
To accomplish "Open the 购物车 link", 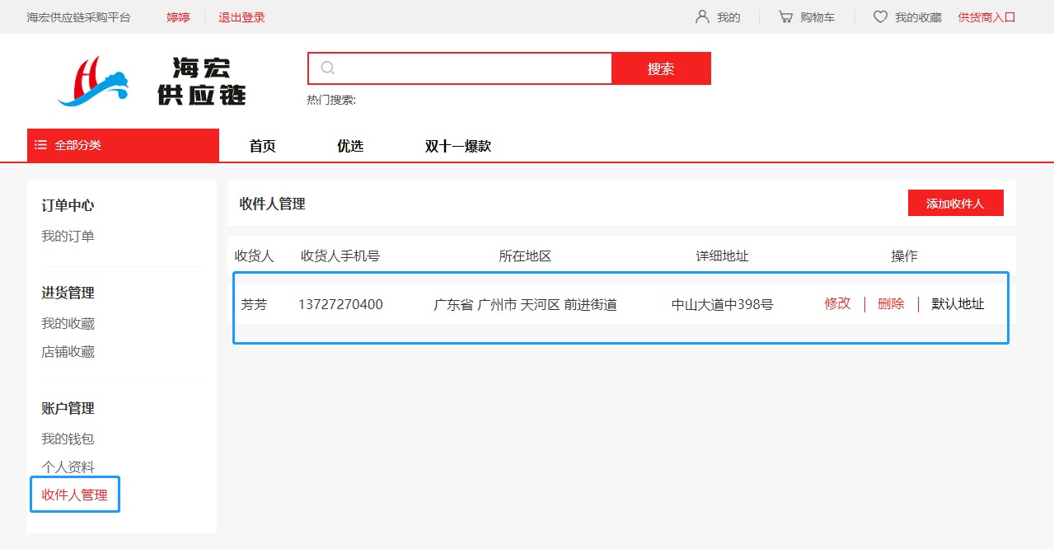I will point(817,17).
